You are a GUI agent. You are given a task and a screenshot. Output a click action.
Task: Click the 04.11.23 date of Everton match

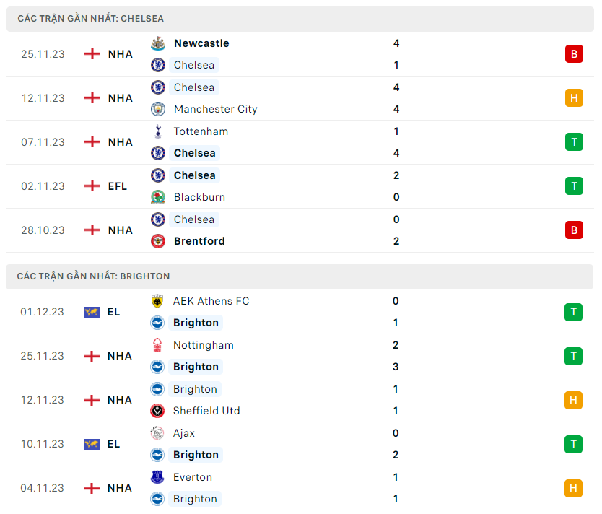43,488
